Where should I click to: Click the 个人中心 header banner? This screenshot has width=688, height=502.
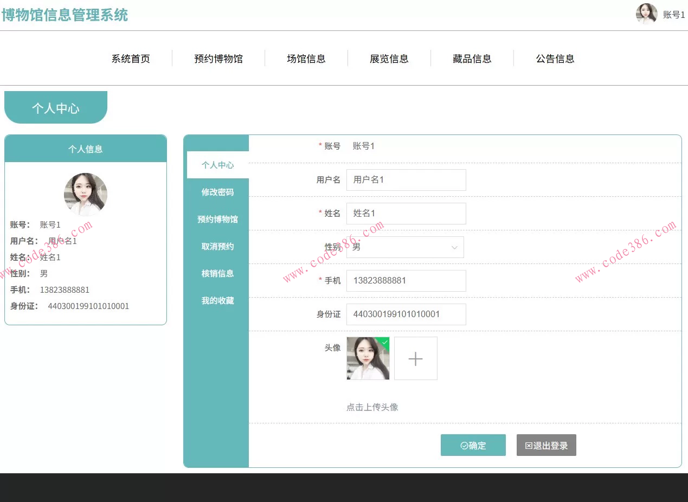[x=55, y=107]
